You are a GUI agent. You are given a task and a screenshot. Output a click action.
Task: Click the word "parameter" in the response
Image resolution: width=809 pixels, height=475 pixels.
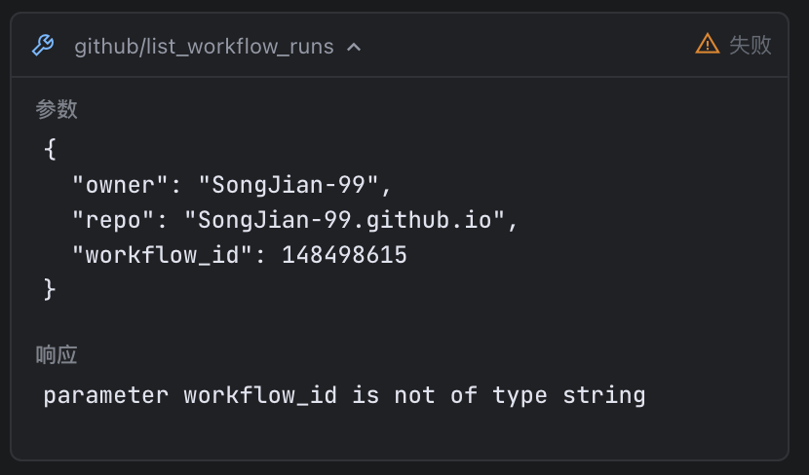pos(106,395)
